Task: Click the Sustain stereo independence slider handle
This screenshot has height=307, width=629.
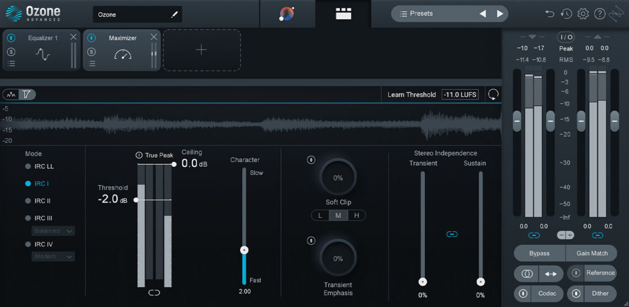Action: point(481,282)
